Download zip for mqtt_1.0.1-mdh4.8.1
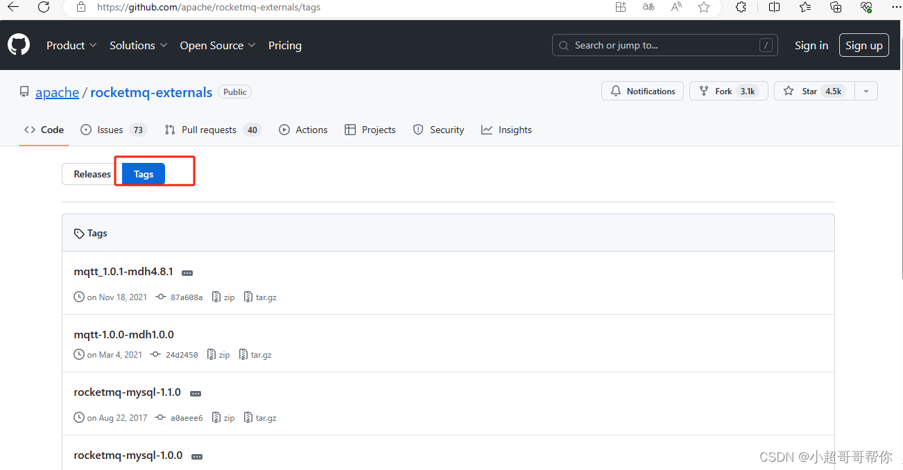The image size is (903, 470). point(223,297)
